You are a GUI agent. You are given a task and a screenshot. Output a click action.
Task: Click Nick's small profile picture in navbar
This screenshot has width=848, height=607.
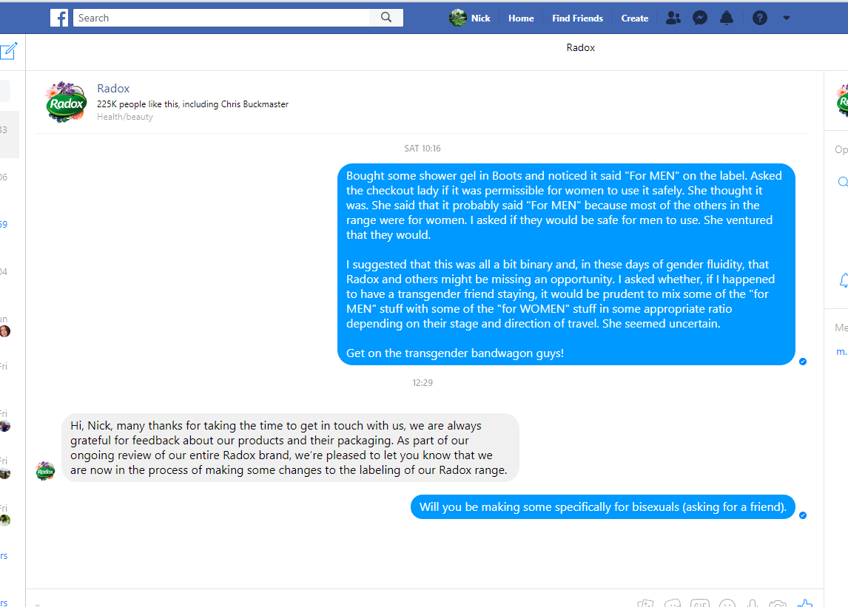(x=457, y=18)
